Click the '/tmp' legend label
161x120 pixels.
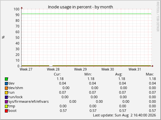12,106
